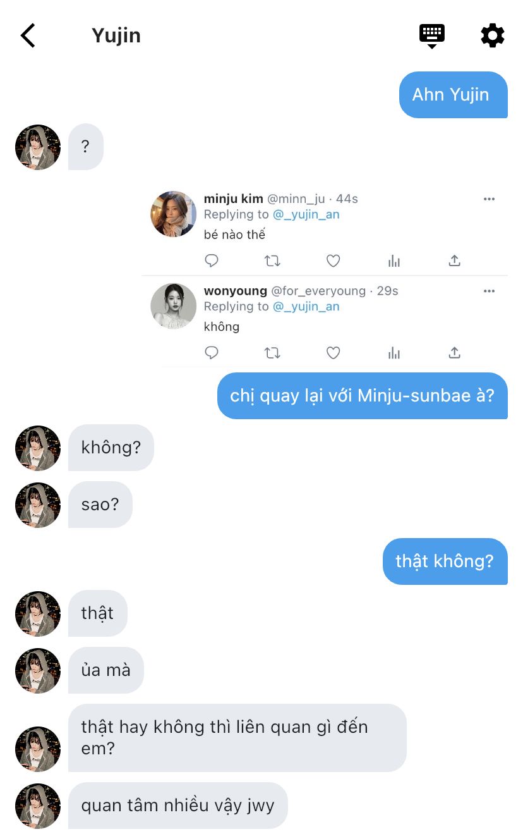
Task: Retweet wonyoung's tweet
Action: (x=272, y=353)
